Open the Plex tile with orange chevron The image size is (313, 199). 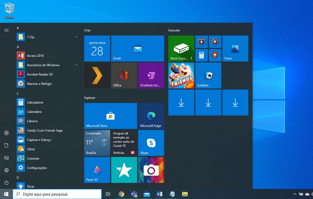click(x=97, y=76)
